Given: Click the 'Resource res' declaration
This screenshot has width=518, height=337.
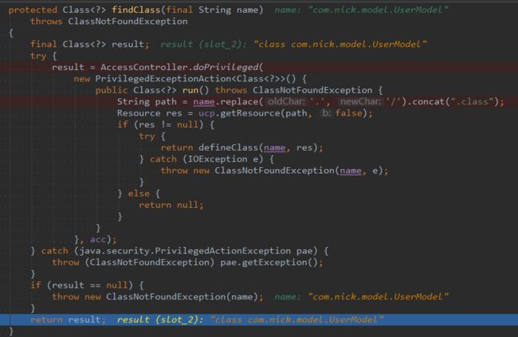Looking at the screenshot, I should point(149,113).
